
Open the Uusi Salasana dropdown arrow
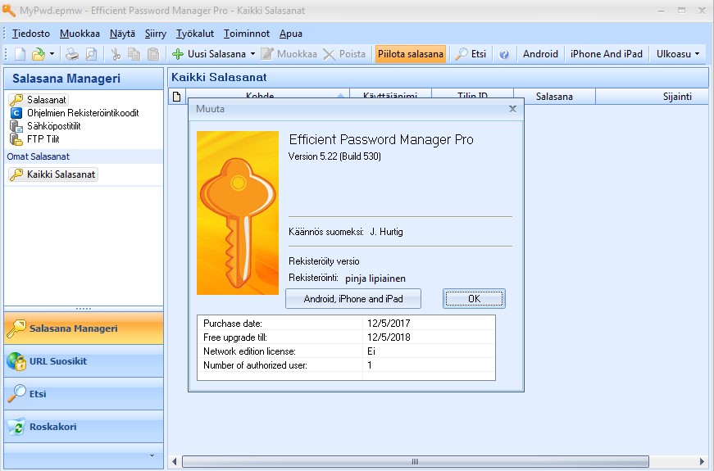pyautogui.click(x=252, y=54)
